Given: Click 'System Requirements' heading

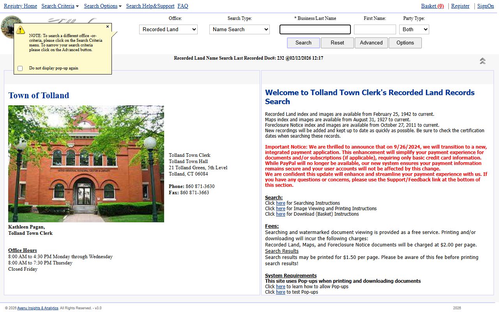Looking at the screenshot, I should pos(291,276).
